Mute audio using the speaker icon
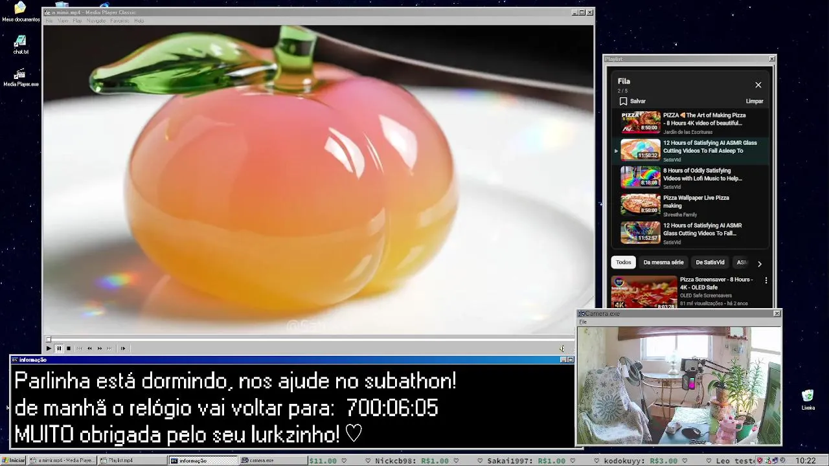Viewport: 829px width, 466px height. click(x=562, y=348)
